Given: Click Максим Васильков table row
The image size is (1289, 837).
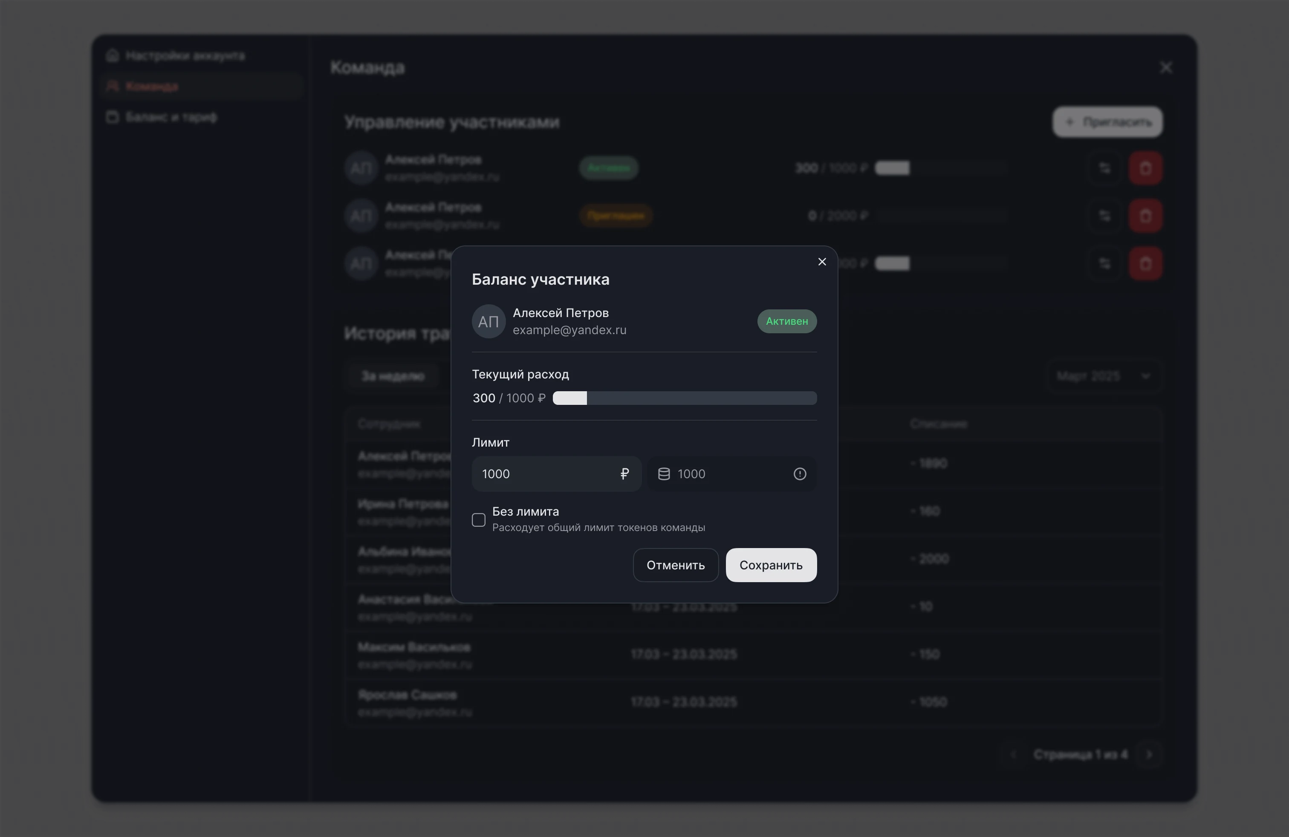Looking at the screenshot, I should [x=753, y=655].
